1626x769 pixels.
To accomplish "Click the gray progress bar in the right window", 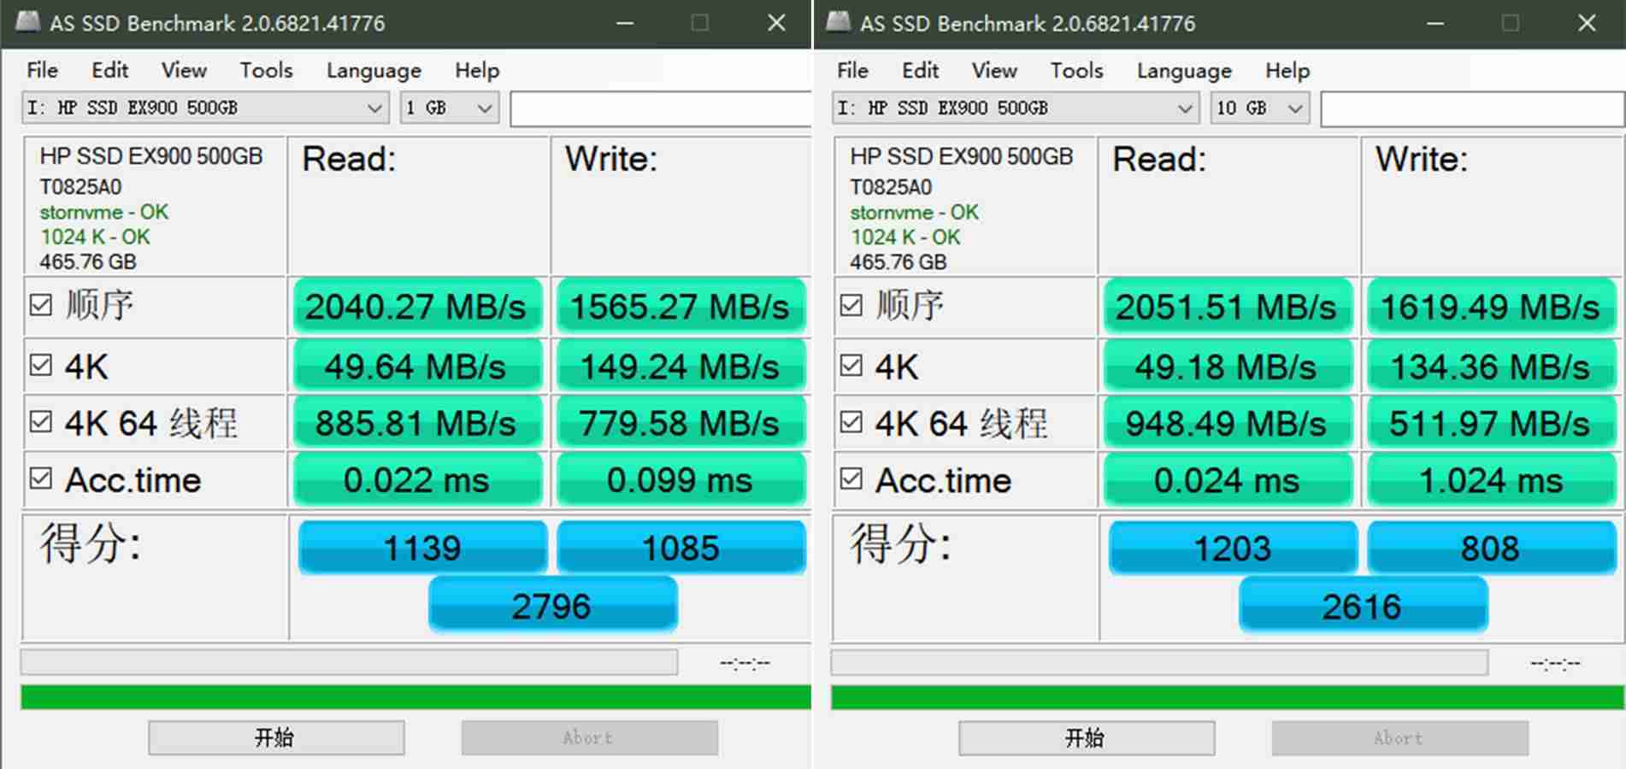I will click(1159, 662).
